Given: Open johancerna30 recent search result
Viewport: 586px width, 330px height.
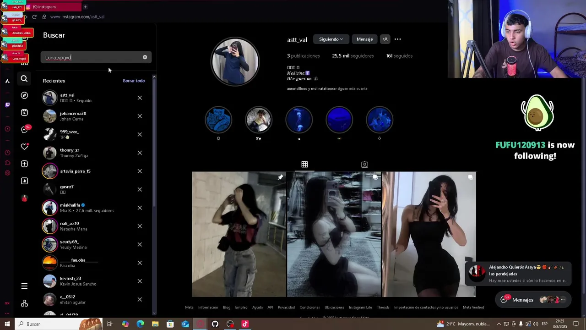Looking at the screenshot, I should (94, 116).
